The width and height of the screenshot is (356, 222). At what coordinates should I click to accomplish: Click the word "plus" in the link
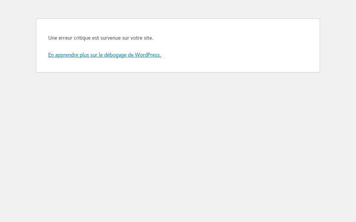click(x=84, y=55)
